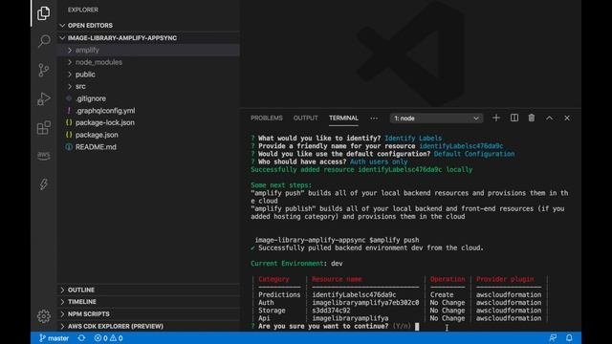Switch to the Output tab
The width and height of the screenshot is (612, 344).
tap(306, 118)
